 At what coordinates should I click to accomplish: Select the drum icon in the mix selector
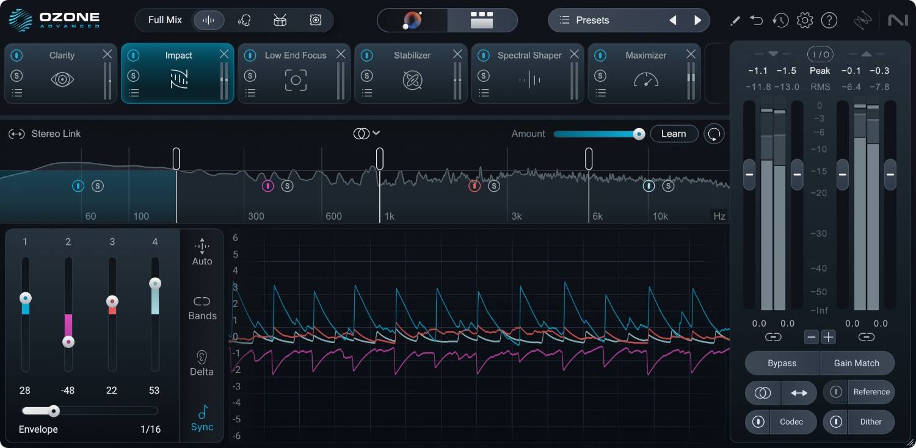click(280, 20)
